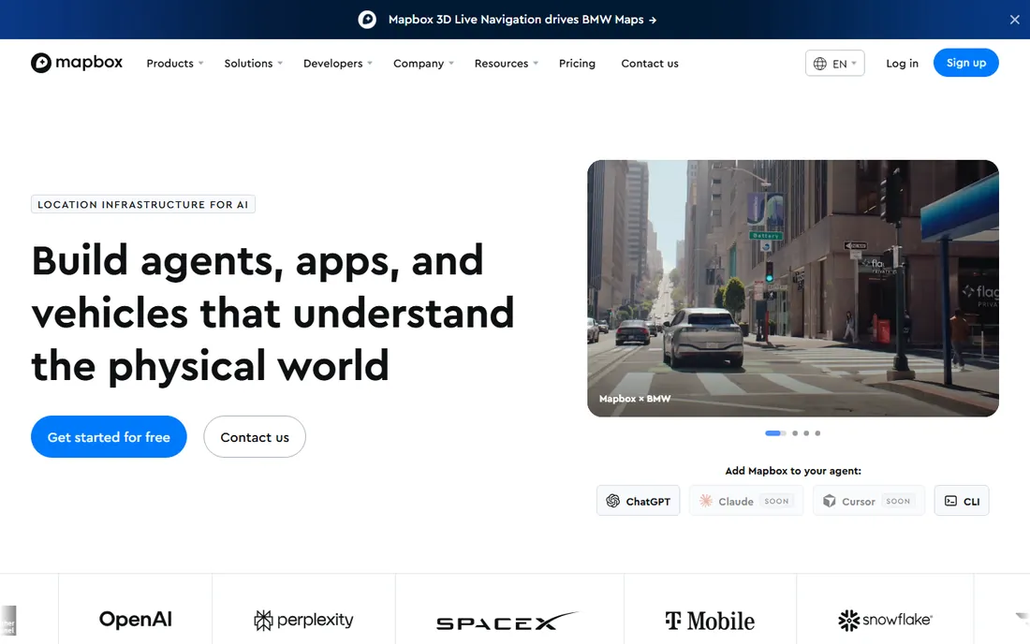Screen dimensions: 1030x644
Task: Click the Cursor cube icon
Action: point(830,501)
